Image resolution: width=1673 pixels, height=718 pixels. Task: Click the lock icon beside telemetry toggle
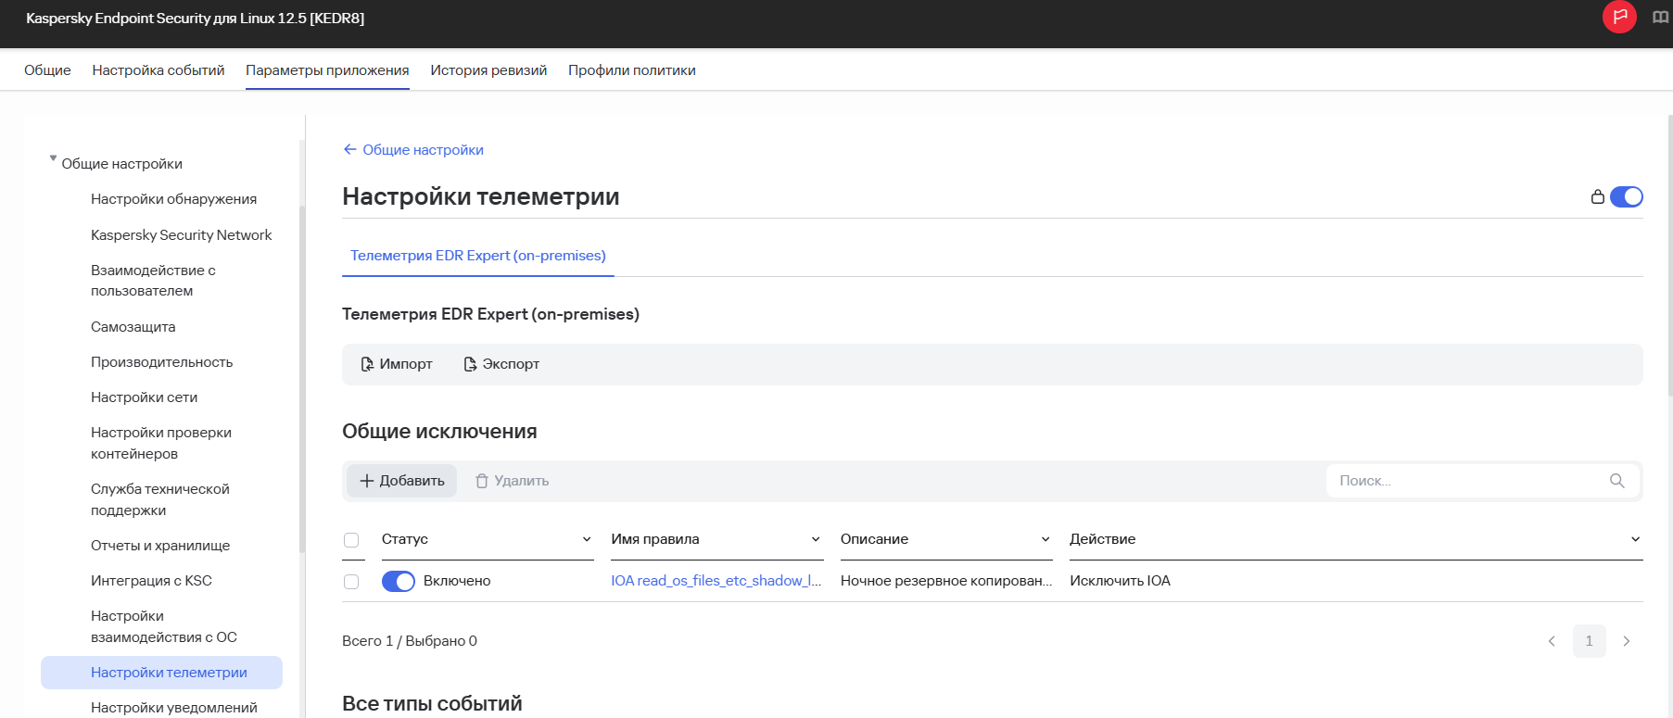point(1597,196)
